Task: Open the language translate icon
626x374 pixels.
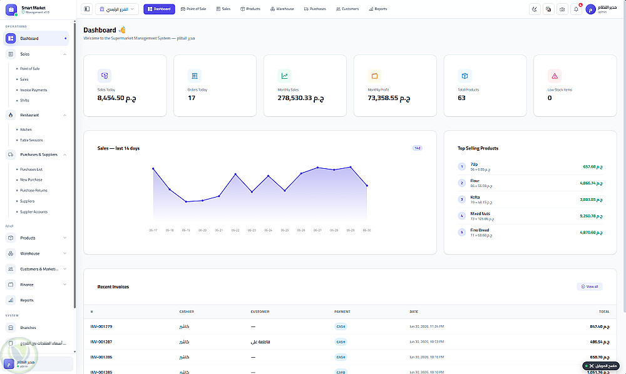Action: 548,9
